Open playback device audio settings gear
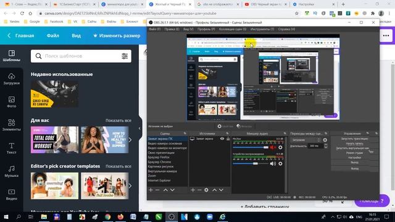 point(280,163)
